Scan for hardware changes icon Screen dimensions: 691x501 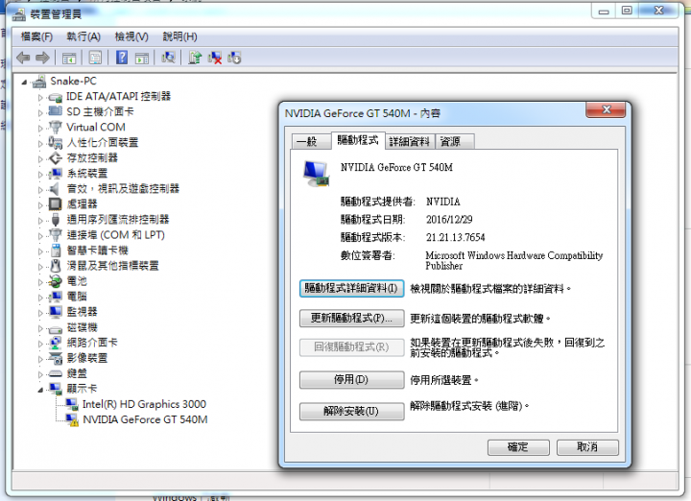pos(168,58)
